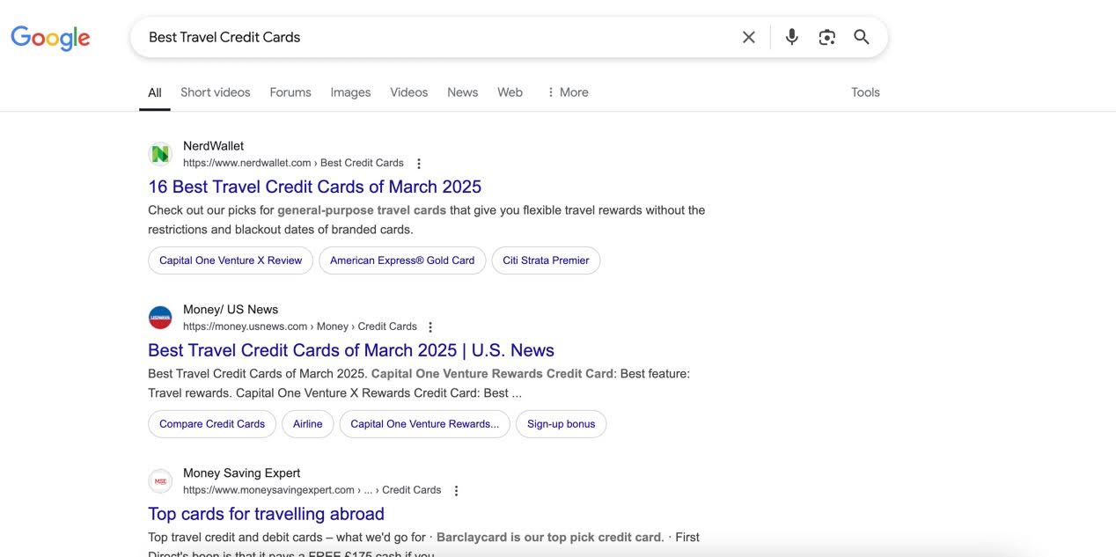Switch to the Images tab

[x=350, y=92]
